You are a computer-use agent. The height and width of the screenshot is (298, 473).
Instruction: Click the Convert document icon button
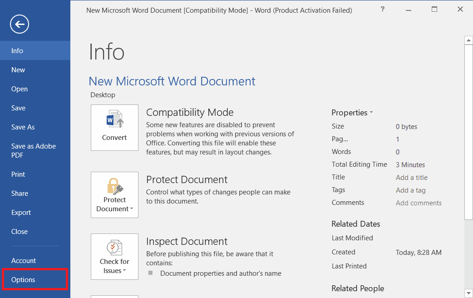[x=115, y=127]
